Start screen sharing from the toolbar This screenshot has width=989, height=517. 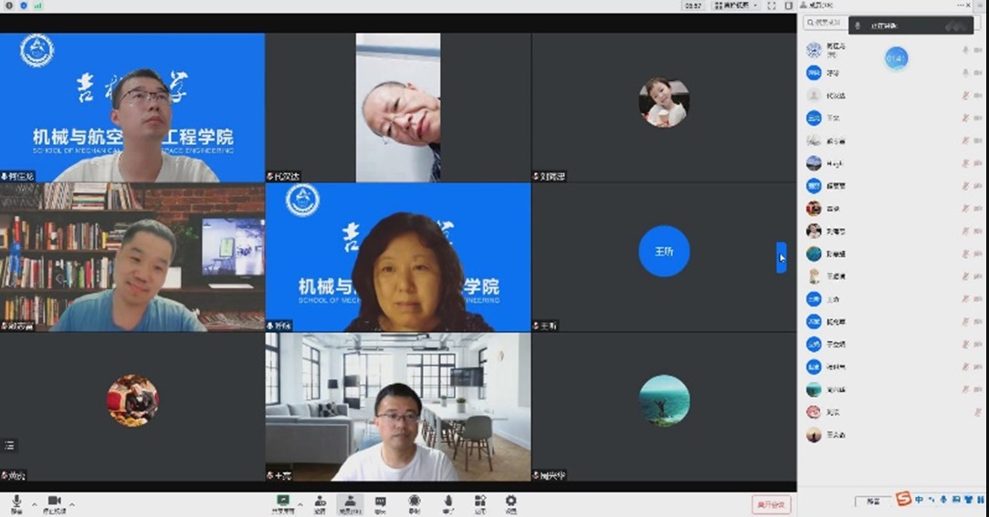283,501
